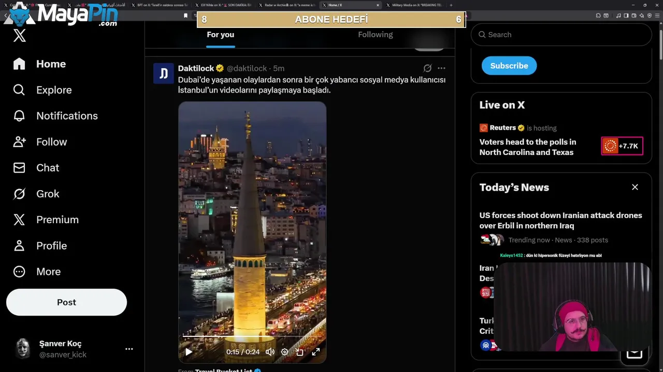Play the Istanbul video
This screenshot has height=372, width=663.
(x=189, y=352)
